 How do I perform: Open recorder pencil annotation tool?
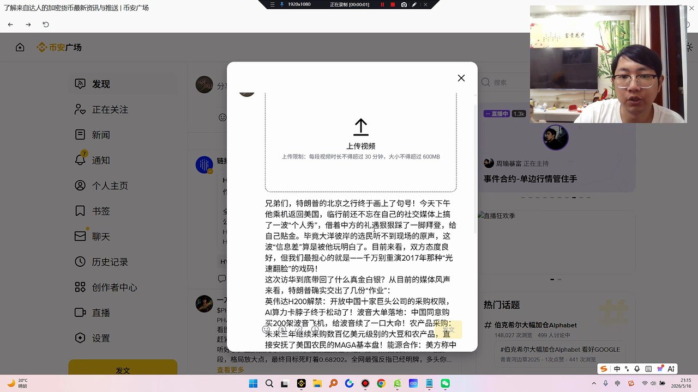(414, 4)
